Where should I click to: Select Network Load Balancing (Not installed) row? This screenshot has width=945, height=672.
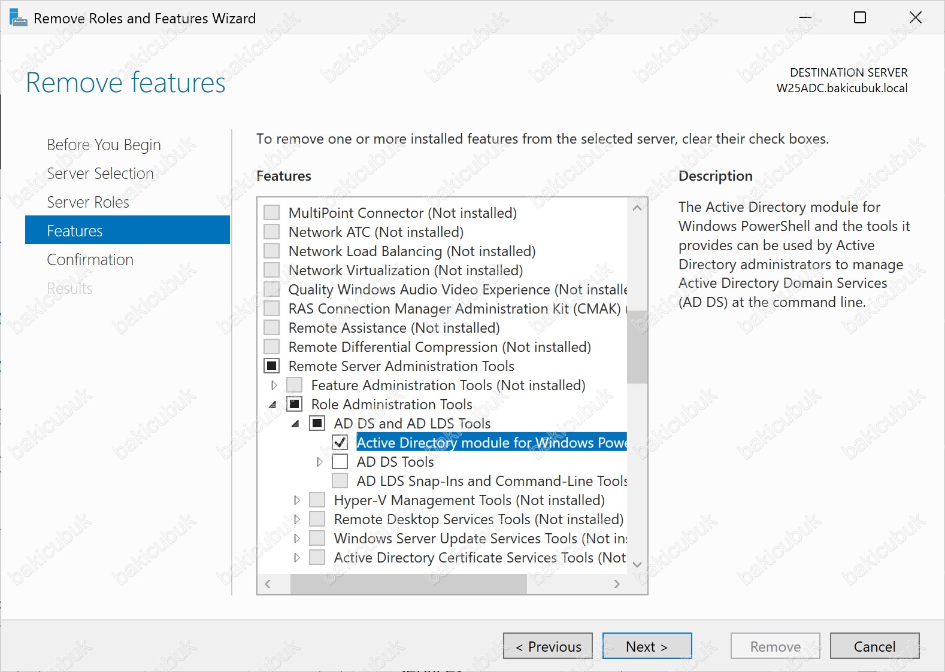coord(412,251)
